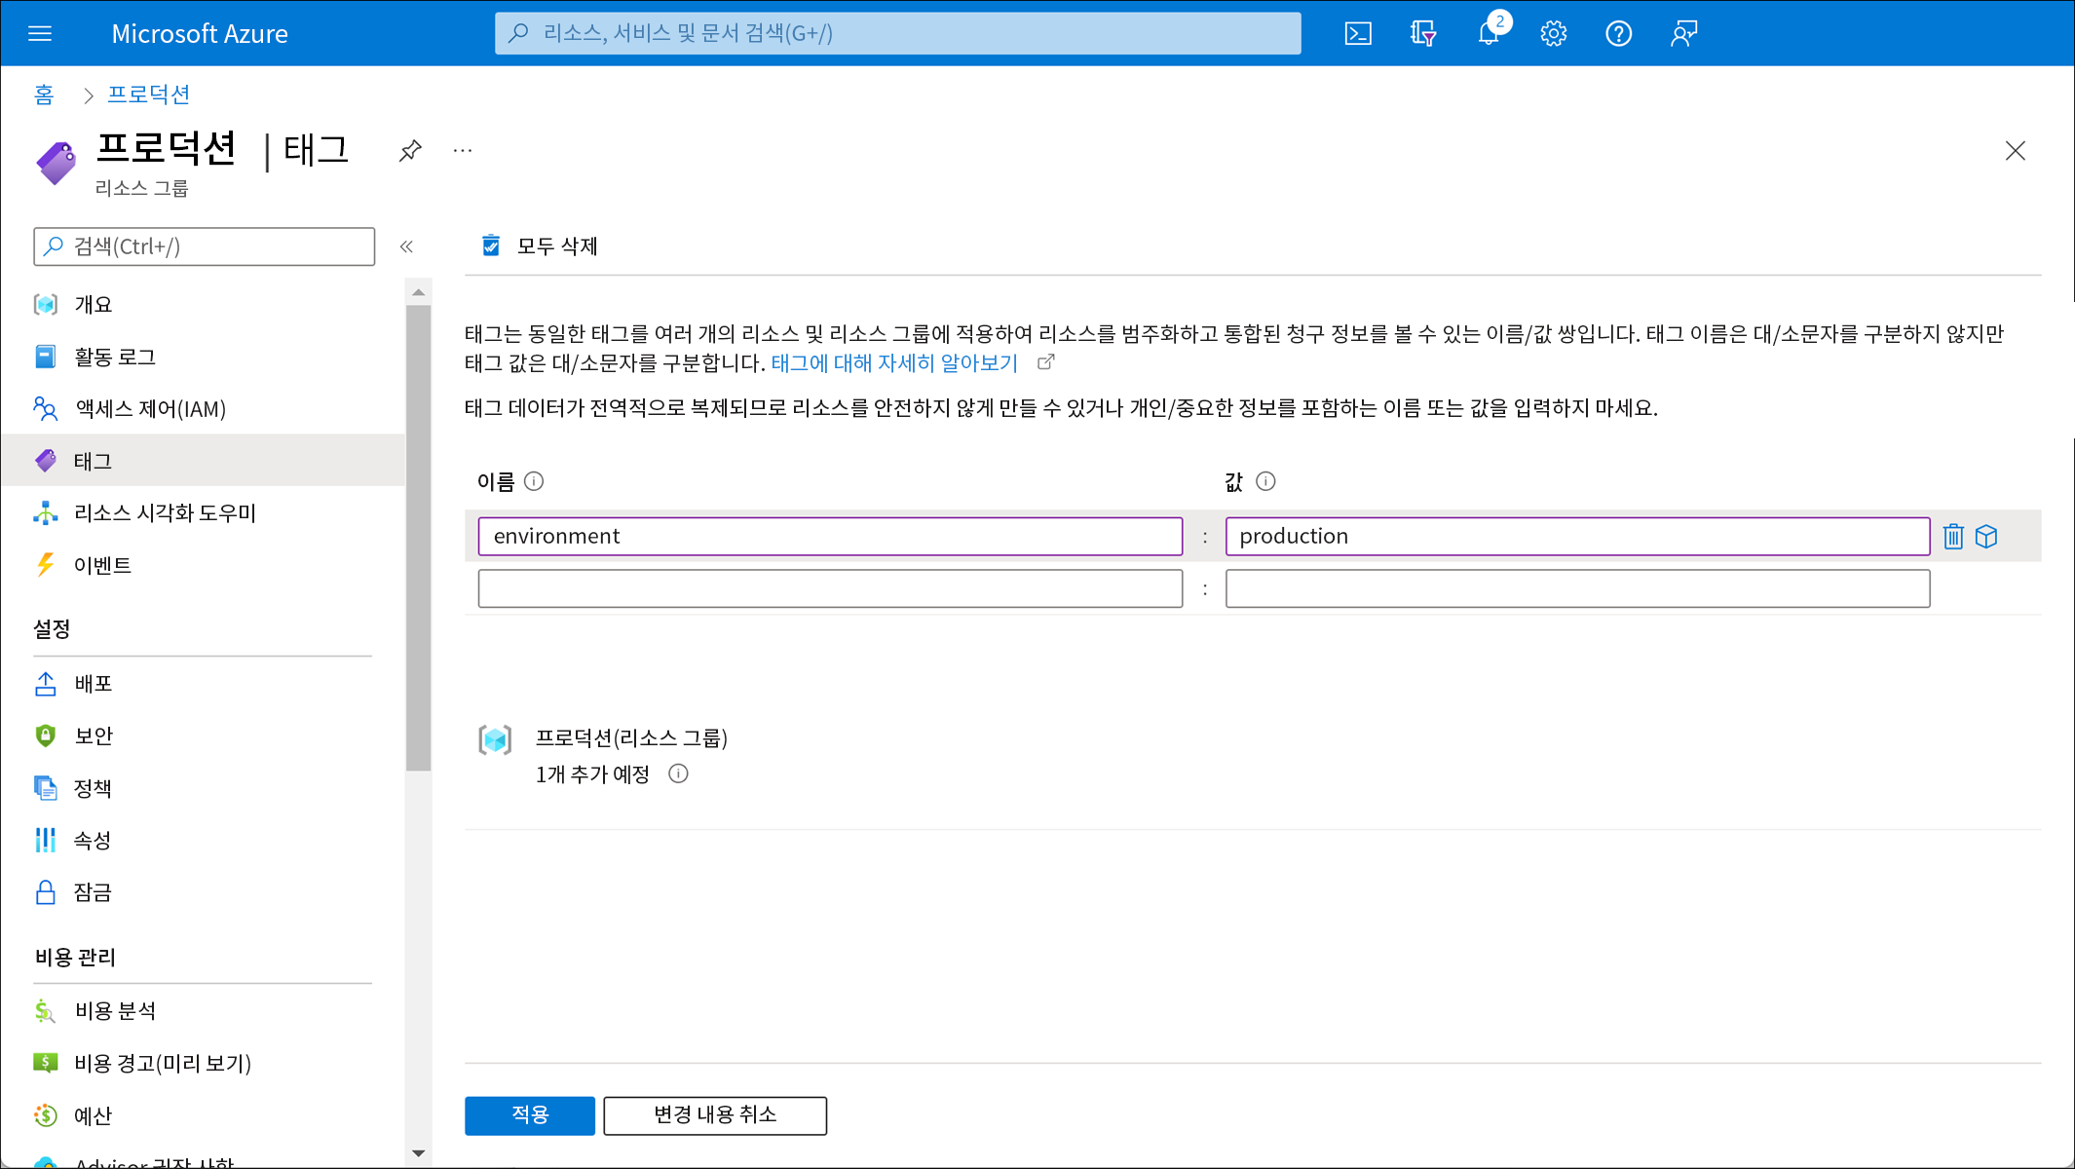
Task: Open 보안 under 설정
Action: [x=203, y=735]
